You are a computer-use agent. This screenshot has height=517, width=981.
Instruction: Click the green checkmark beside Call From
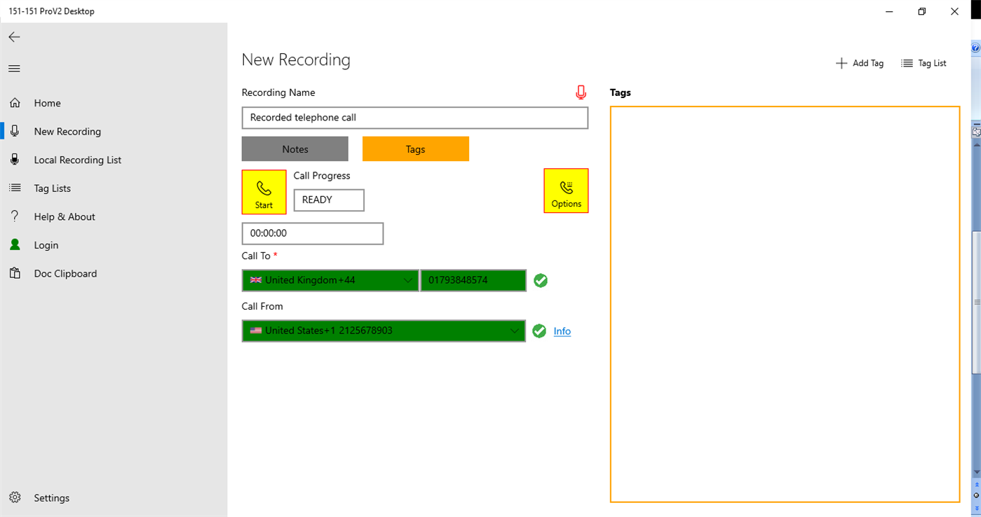pos(539,331)
